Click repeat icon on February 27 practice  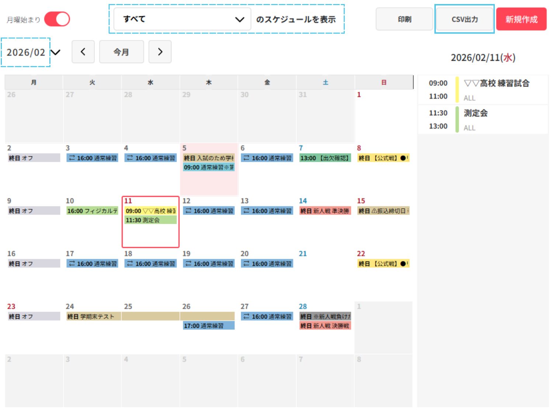click(247, 316)
